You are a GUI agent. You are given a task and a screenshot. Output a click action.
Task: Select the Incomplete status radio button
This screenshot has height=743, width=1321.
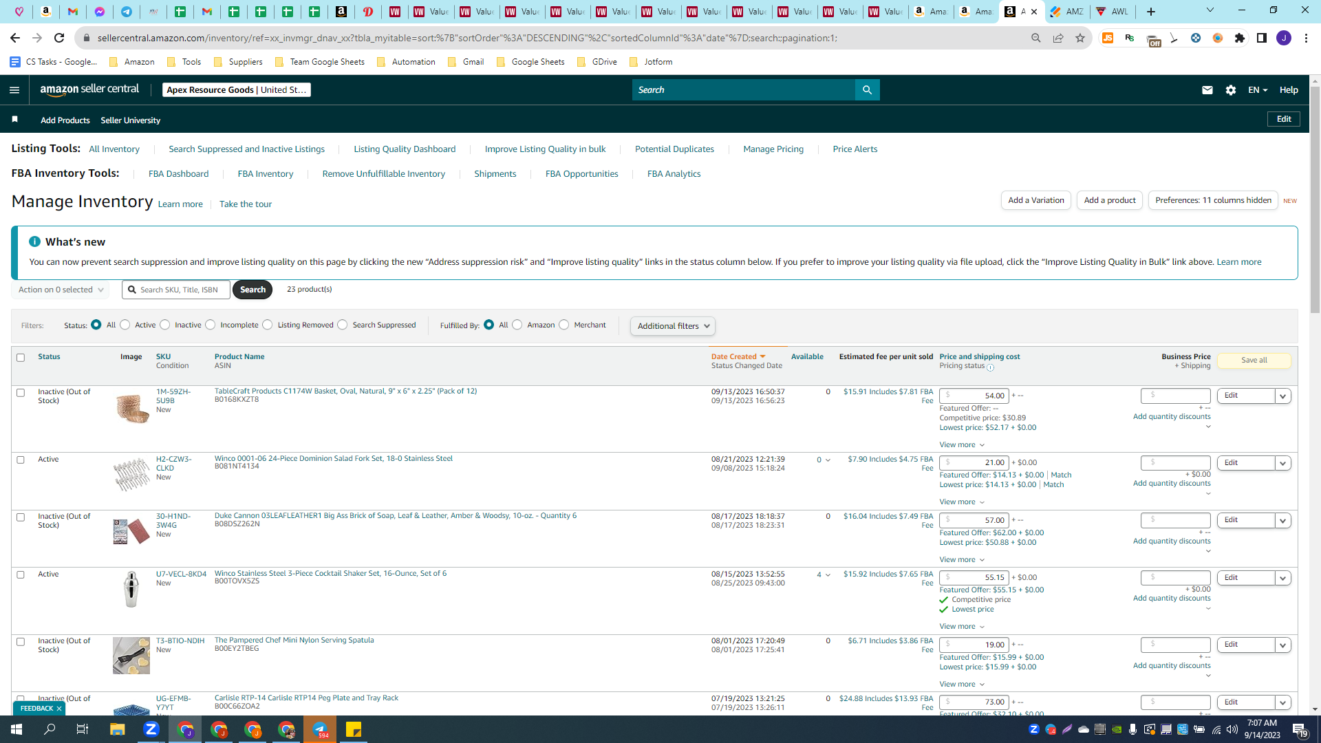coord(211,325)
